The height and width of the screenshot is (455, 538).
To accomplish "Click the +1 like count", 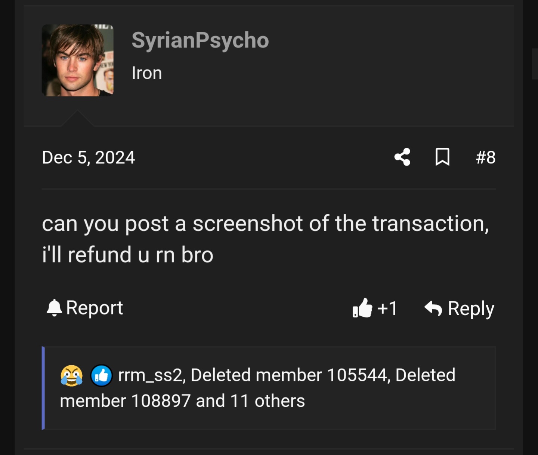I will pos(387,308).
